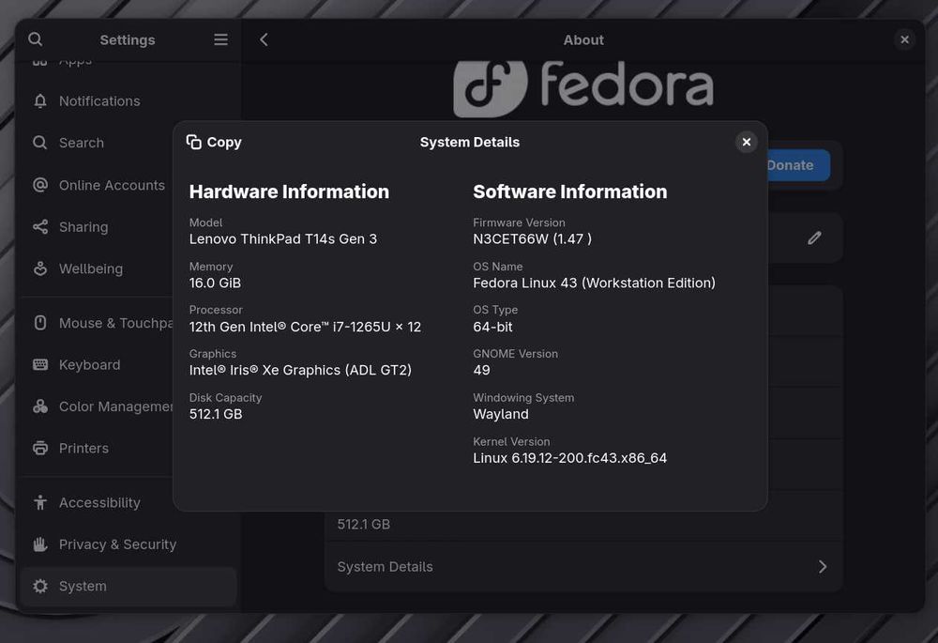Click the Accessibility figure icon
Viewport: 938px width, 643px height.
pos(40,503)
